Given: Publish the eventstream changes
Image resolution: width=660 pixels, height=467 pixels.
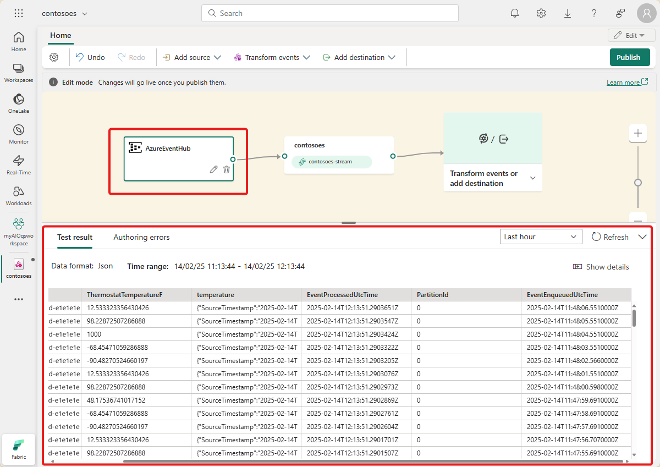Looking at the screenshot, I should (629, 57).
